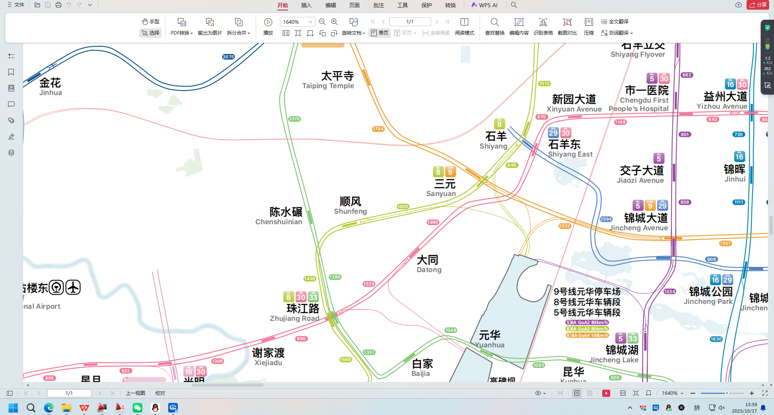Click the 压缩 compress PDF icon

point(588,26)
